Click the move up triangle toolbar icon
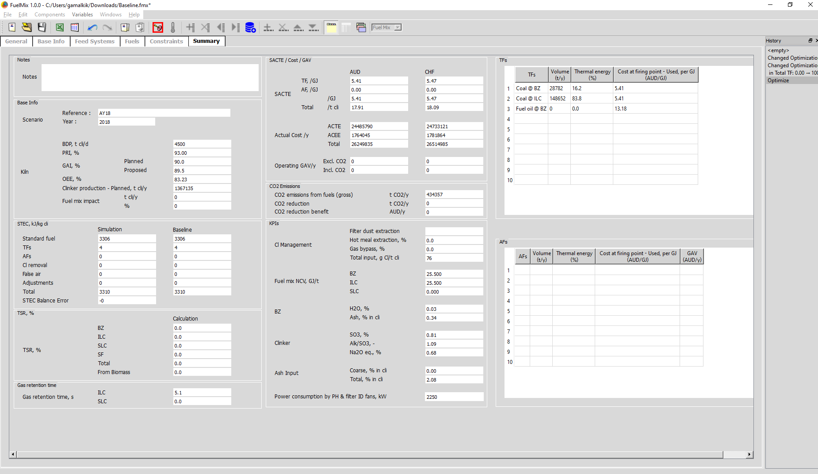Image resolution: width=818 pixels, height=474 pixels. 298,27
